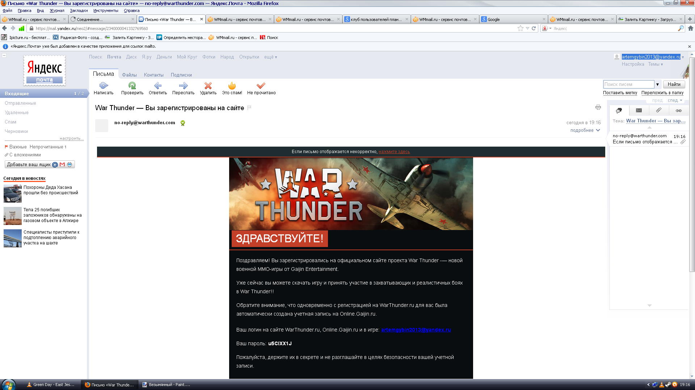Image resolution: width=695 pixels, height=390 pixels.
Task: Go to the Firefox home page icon
Action: 690,28
